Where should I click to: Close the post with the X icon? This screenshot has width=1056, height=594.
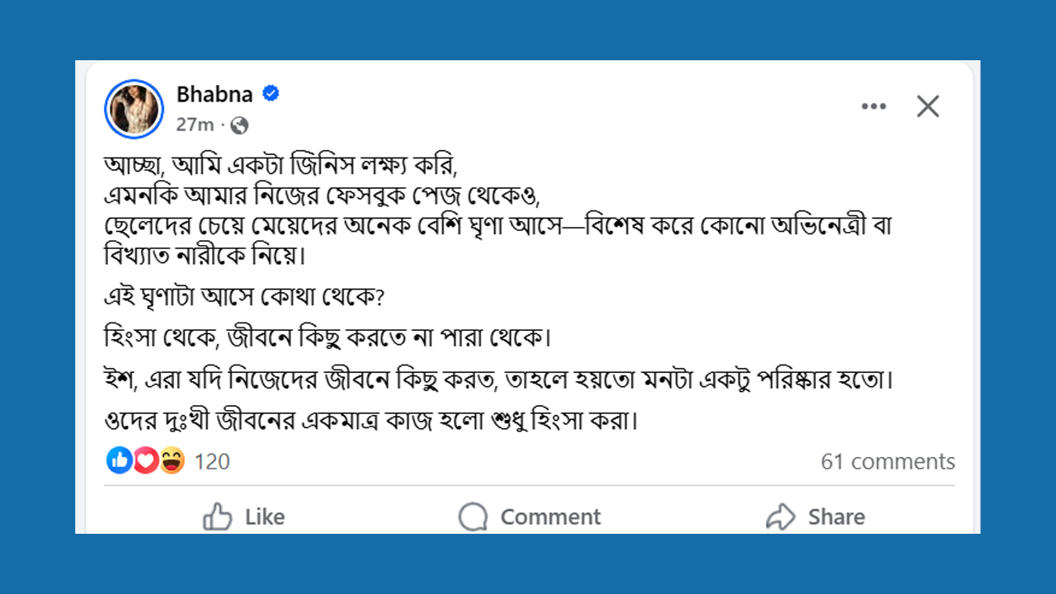(928, 106)
